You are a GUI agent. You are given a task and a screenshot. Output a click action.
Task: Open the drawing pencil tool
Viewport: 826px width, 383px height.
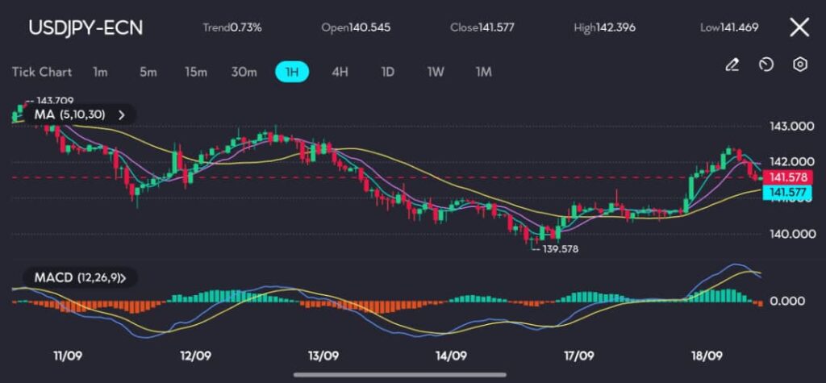click(x=732, y=65)
